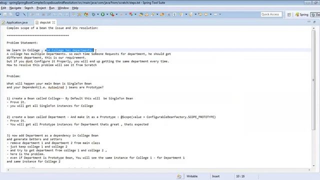Click the status bar icon left of Writable
The height and width of the screenshot is (180, 320).
coord(179,176)
